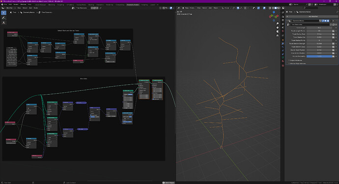Click GeometryNodes in node editor breadcrumb
Viewport: 339px width, 184px height.
coord(29,13)
